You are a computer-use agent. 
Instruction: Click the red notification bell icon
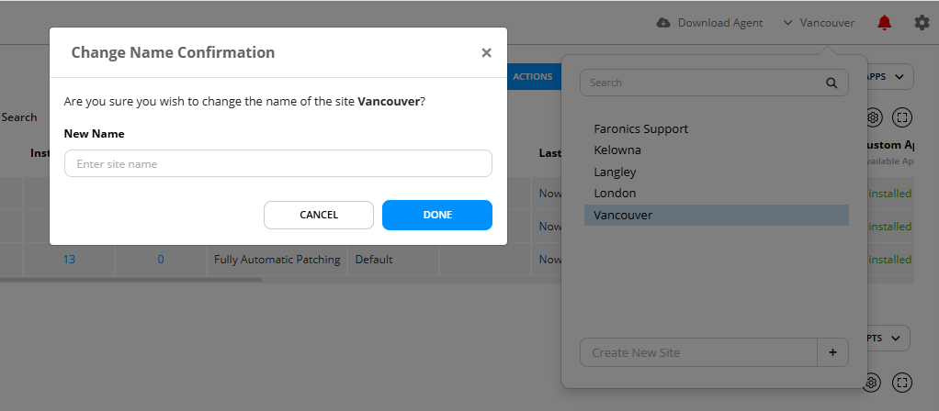point(884,23)
